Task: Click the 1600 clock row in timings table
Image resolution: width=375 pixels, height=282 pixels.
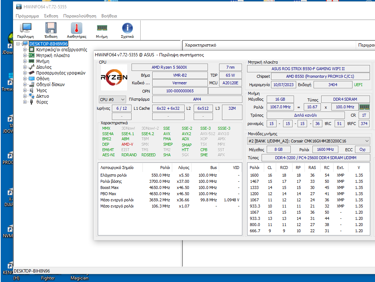Action: [x=309, y=175]
